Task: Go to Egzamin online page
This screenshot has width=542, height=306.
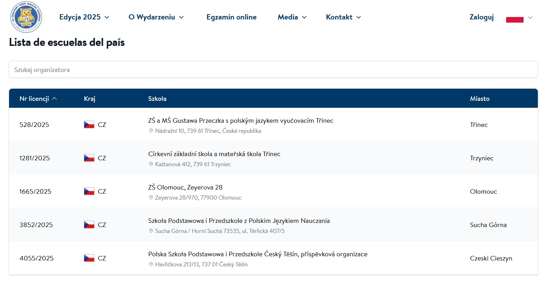Action: tap(231, 17)
